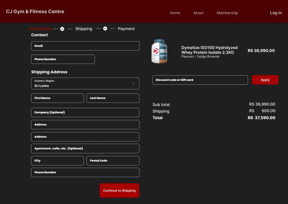The image size is (288, 204).
Task: Open the Membership menu item
Action: pos(227,13)
